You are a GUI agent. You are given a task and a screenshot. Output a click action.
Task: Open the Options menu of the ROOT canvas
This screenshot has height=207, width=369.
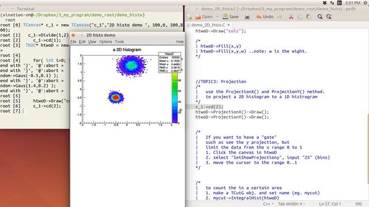tap(106, 42)
